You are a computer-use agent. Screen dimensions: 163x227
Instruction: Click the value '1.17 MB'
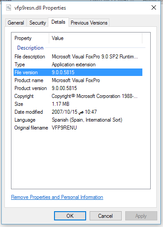[x=61, y=104]
